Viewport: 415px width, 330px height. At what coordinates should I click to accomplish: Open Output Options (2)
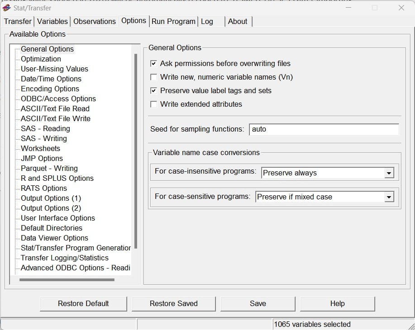click(x=51, y=208)
